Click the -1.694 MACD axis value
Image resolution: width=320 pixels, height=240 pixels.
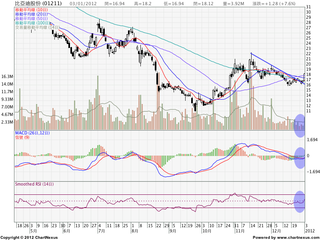tap(313, 172)
